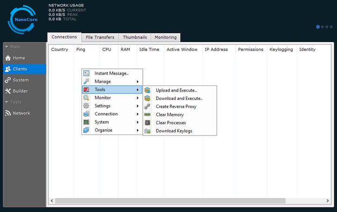Click the Create Reverse Proxy icon
Screen dimensions: 337x212
147,106
